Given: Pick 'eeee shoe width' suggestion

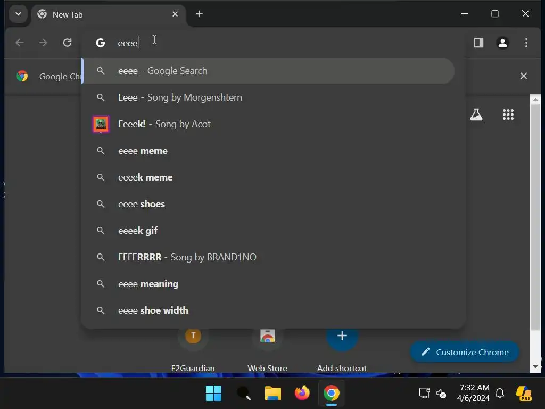Looking at the screenshot, I should [268, 310].
